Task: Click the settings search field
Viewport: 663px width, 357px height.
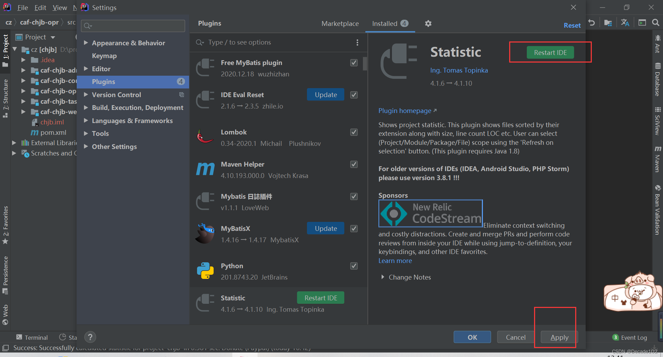Action: 133,26
